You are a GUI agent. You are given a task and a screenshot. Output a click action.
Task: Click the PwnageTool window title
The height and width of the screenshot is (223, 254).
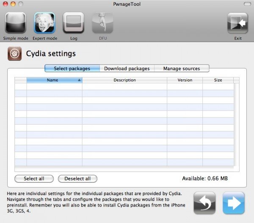127,4
